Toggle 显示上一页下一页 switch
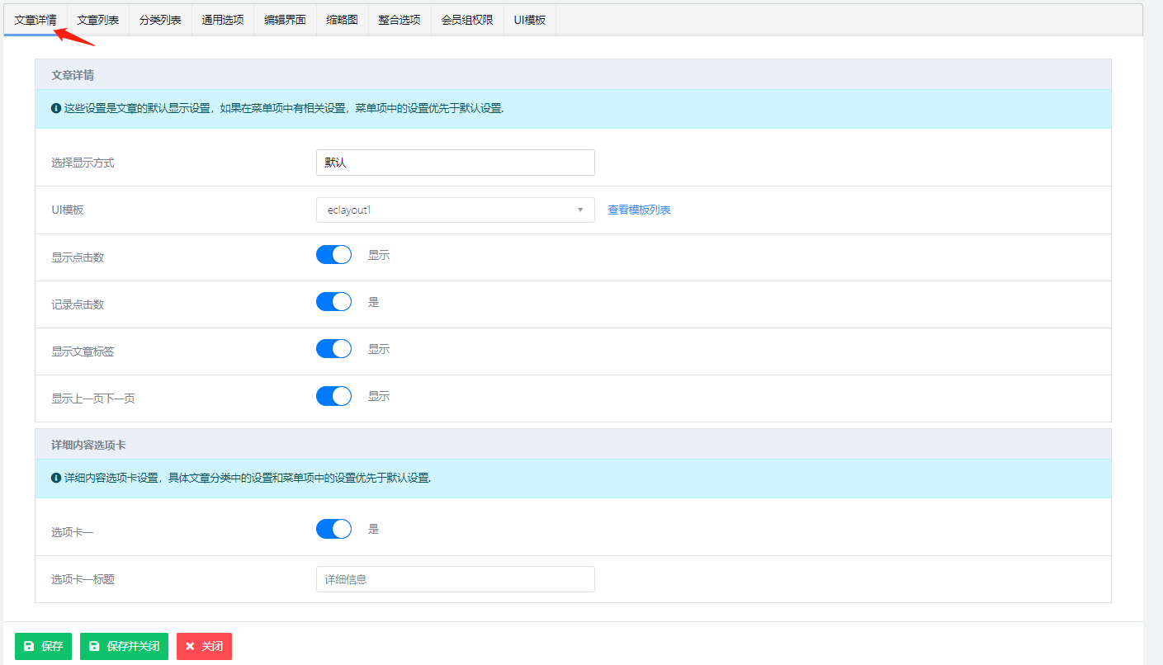Screen dimensions: 1163x665 point(333,396)
